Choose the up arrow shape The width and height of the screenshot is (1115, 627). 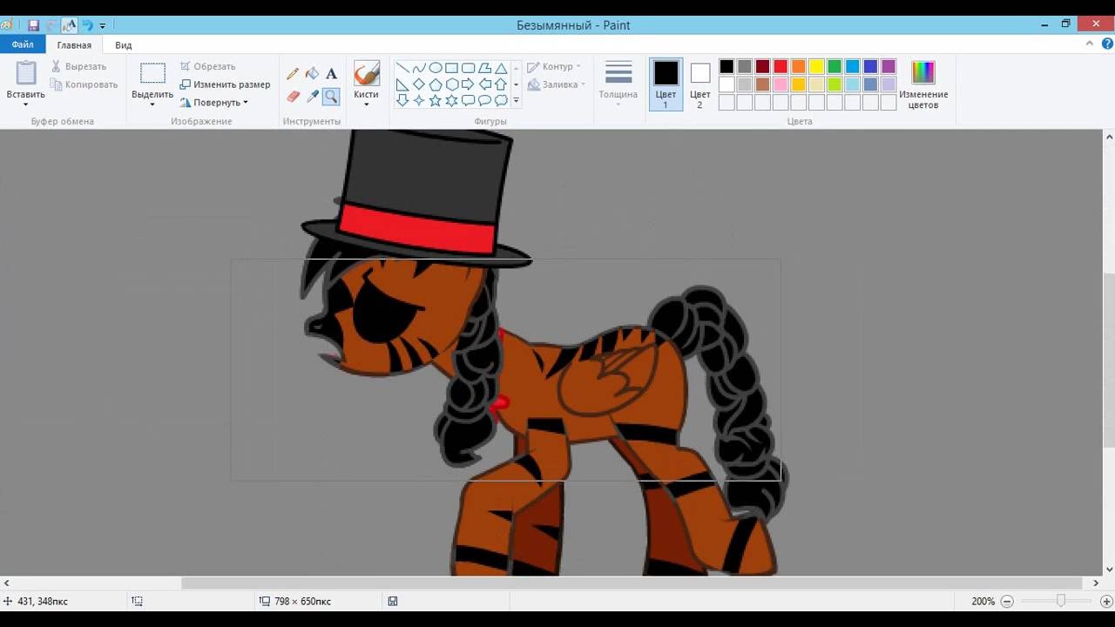pos(501,84)
